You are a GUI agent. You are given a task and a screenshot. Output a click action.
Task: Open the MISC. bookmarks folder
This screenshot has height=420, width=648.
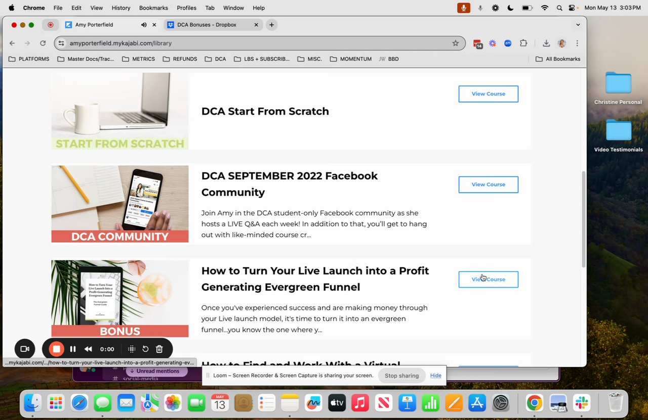pos(310,59)
